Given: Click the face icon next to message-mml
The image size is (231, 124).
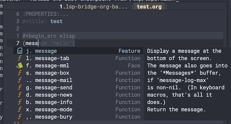Looking at the screenshot, I should pyautogui.click(x=19, y=66).
